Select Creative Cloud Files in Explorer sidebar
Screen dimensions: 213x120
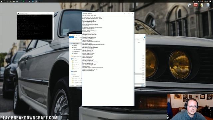click(77, 56)
